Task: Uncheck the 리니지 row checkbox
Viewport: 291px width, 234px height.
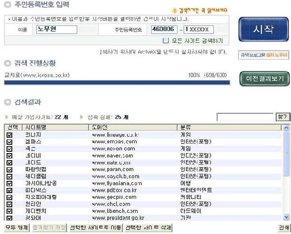Action: pyautogui.click(x=9, y=135)
